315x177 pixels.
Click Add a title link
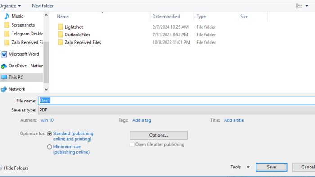pos(234,120)
